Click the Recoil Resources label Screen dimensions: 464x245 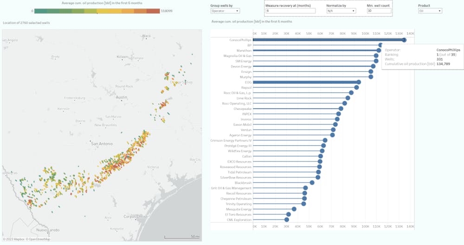[239, 193]
